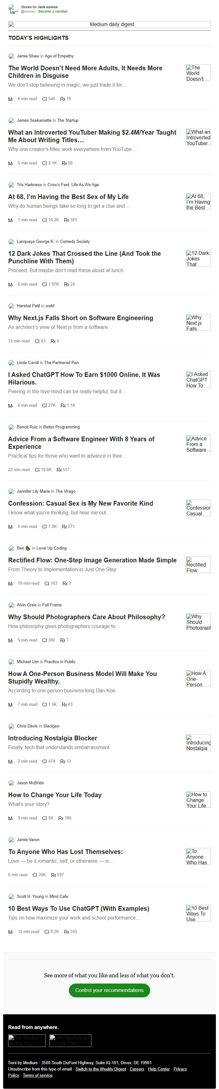Read Rectified Flow: One-Step Image Generation article
This screenshot has width=219, height=1089.
click(x=92, y=560)
